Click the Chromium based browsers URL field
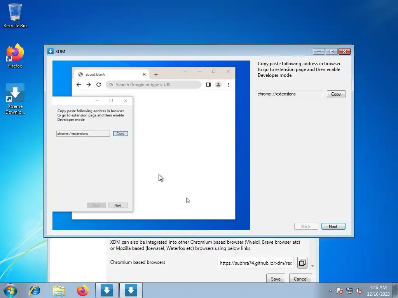Image resolution: width=398 pixels, height=298 pixels. pyautogui.click(x=255, y=263)
